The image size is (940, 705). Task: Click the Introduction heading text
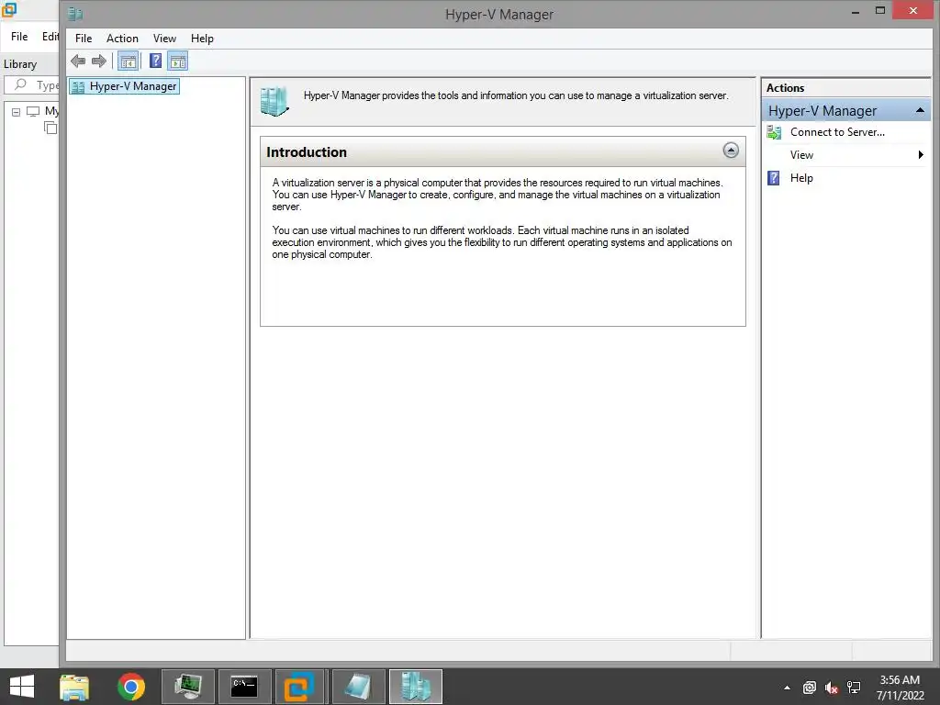(307, 152)
